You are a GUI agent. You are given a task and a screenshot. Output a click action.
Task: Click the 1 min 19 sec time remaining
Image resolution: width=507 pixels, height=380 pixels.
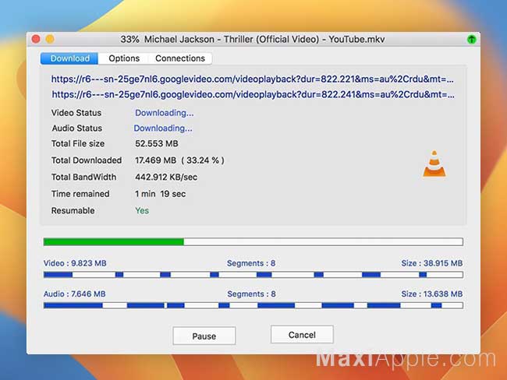pyautogui.click(x=160, y=194)
